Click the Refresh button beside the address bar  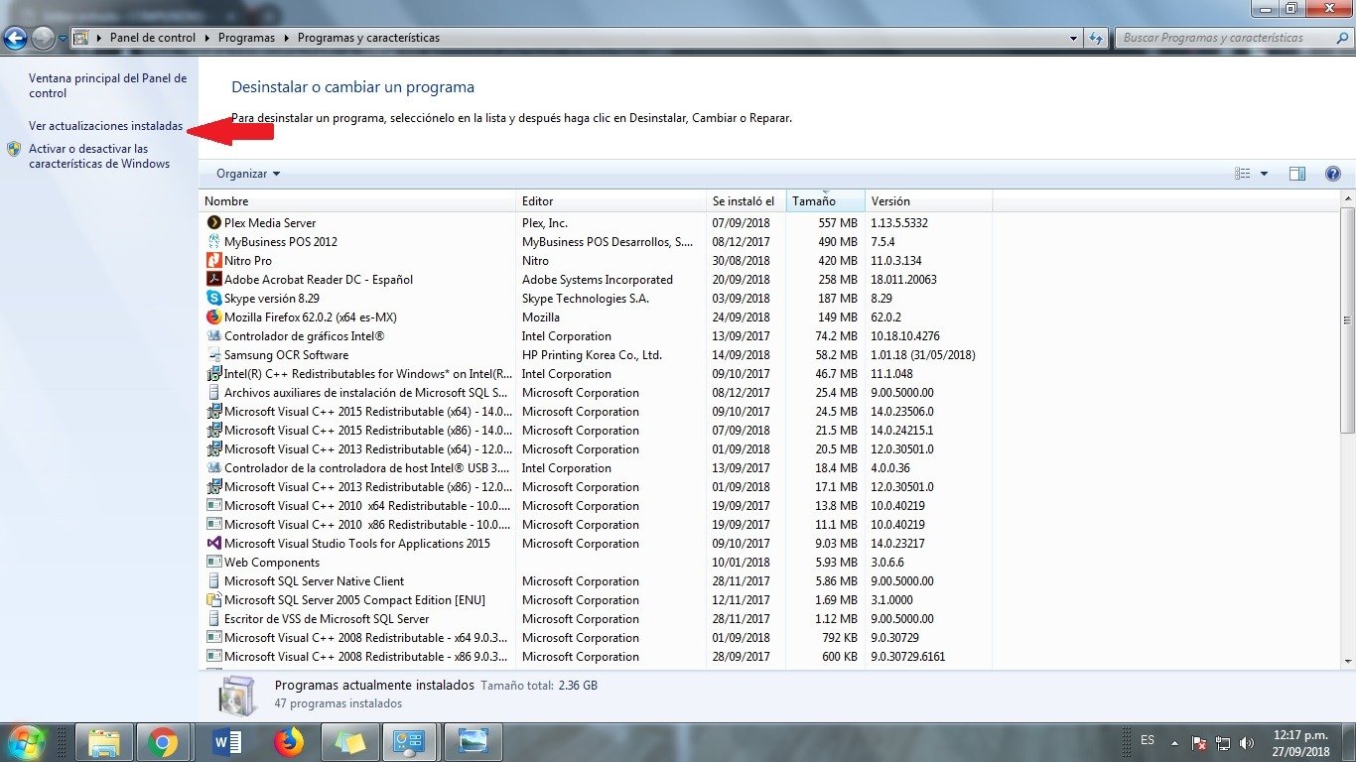(1096, 38)
